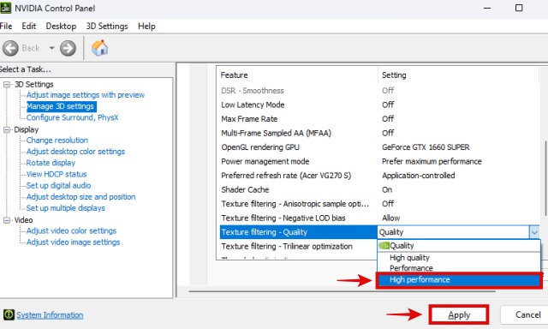Open Change resolution task
This screenshot has width=548, height=329.
(x=57, y=141)
